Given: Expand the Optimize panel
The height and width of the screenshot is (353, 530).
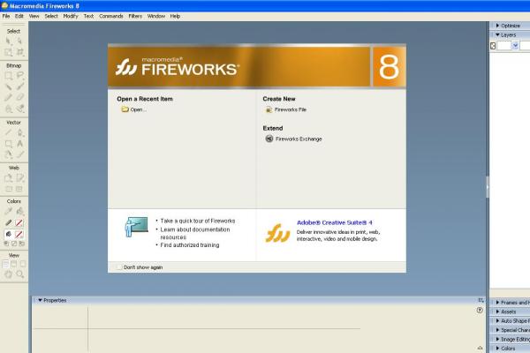Looking at the screenshot, I should point(498,26).
